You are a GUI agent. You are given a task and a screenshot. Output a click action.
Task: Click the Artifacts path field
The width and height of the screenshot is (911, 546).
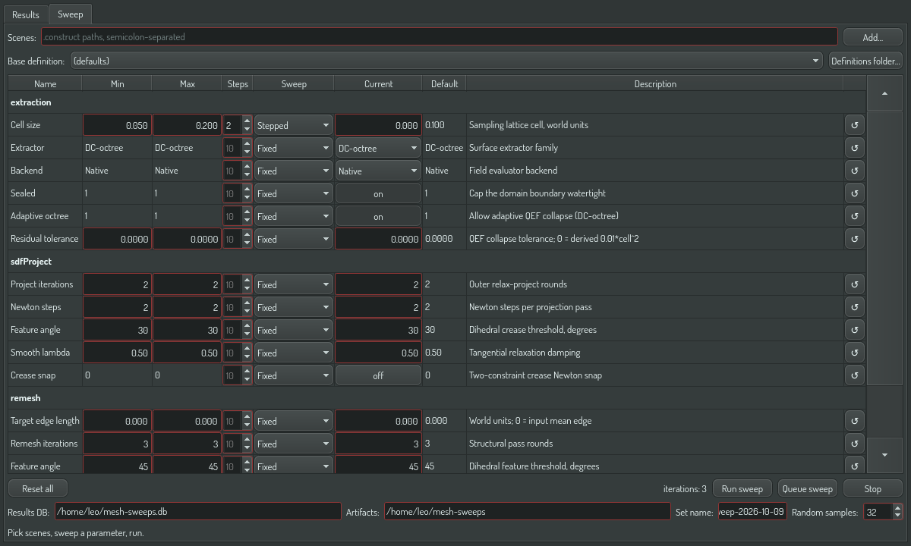tap(527, 511)
